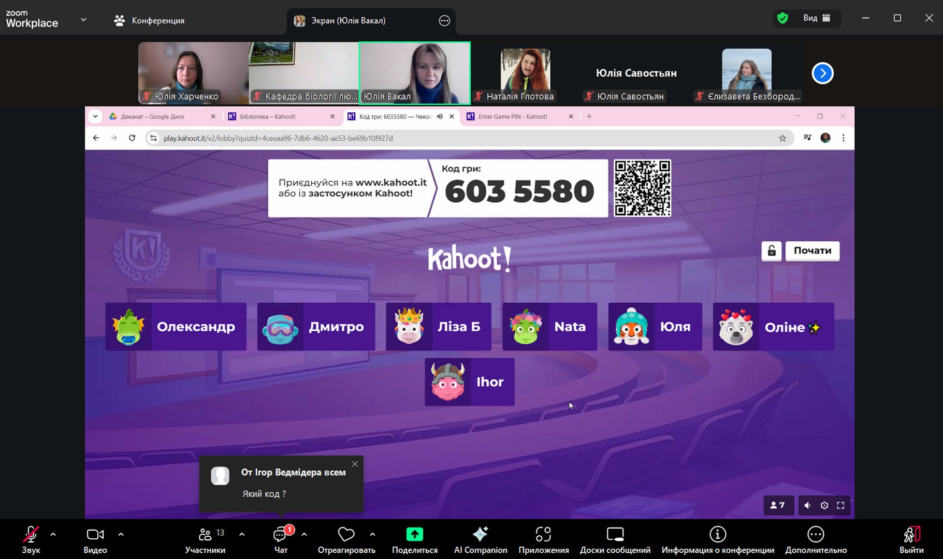Switch to the Деканат Google Диск tab

point(152,116)
